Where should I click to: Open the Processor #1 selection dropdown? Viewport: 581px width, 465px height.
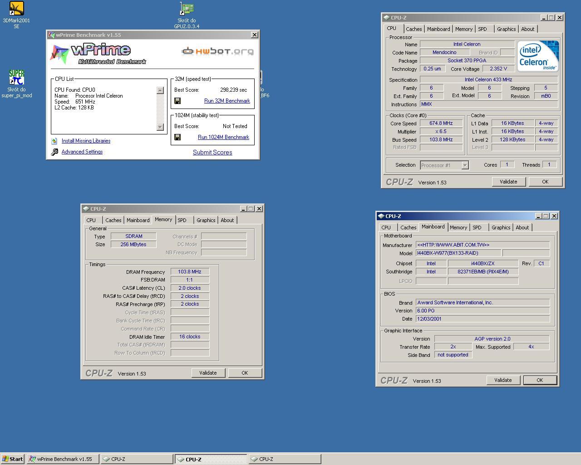(445, 165)
